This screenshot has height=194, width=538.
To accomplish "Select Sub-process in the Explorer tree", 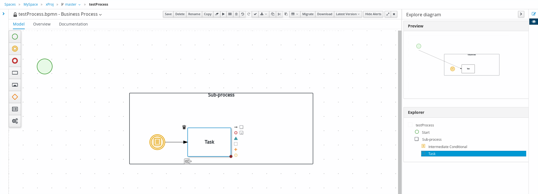I will [x=432, y=140].
